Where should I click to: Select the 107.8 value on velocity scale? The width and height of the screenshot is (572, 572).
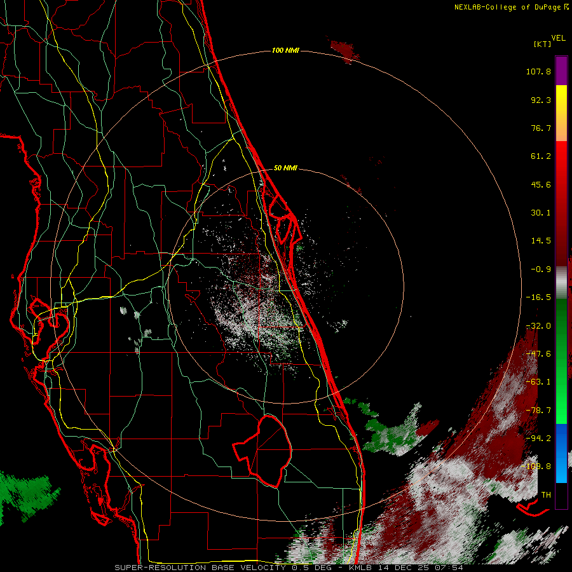(x=538, y=71)
